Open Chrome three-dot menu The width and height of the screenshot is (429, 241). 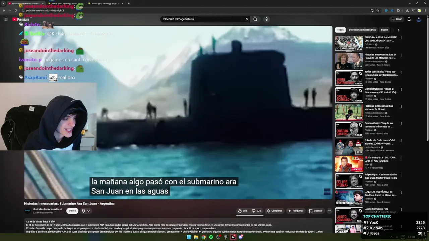pos(425,10)
